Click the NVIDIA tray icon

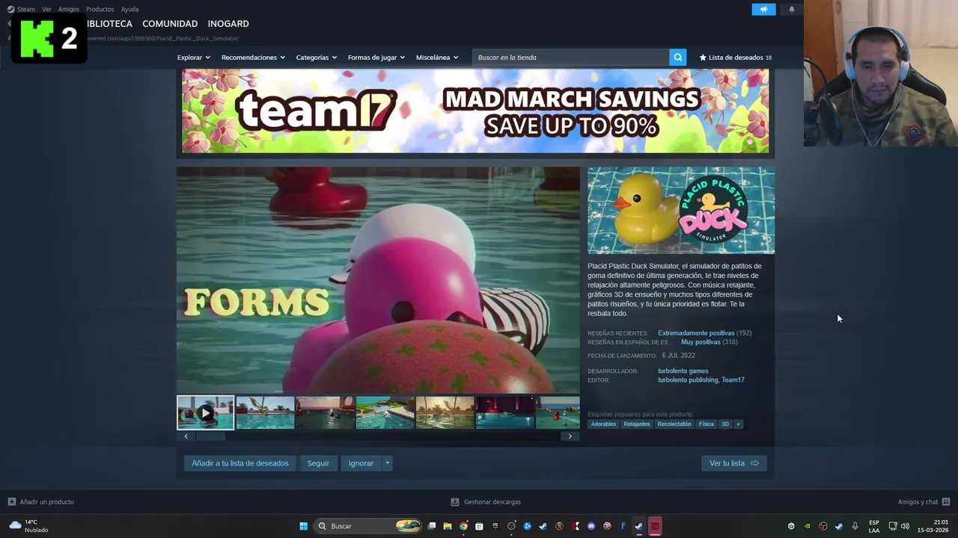click(807, 526)
